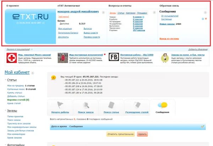The width and height of the screenshot is (213, 146).
Task: Open help icon in the Сообщения header
Action: (205, 12)
